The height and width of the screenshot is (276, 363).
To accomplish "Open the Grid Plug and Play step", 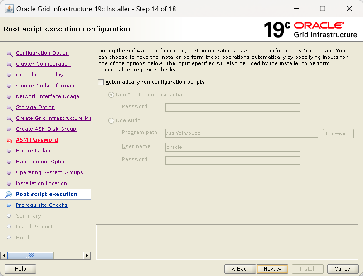I will point(39,75).
